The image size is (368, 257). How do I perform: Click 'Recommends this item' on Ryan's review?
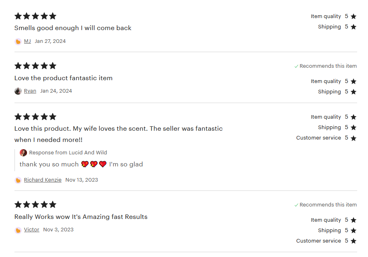tap(326, 66)
